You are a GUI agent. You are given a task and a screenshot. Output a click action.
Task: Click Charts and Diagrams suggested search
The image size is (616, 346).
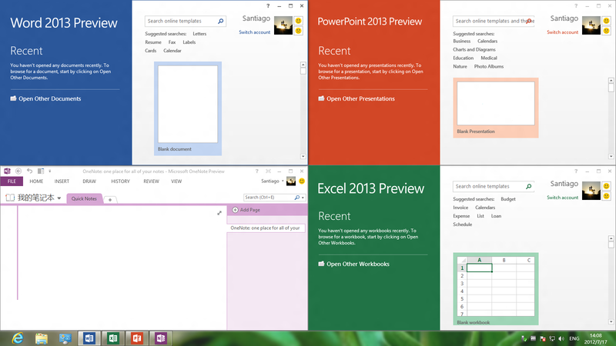click(x=474, y=49)
